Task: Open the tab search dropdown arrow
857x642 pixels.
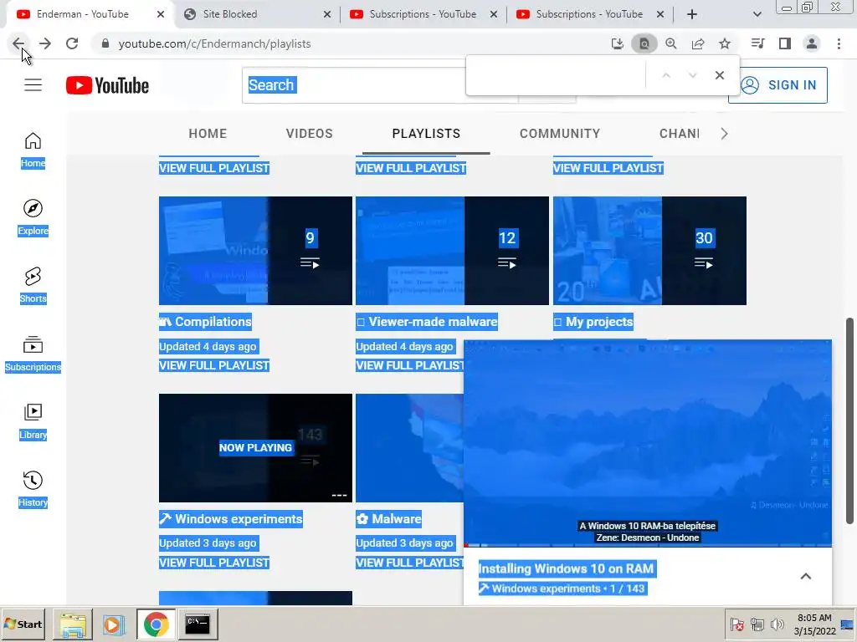Action: click(757, 14)
